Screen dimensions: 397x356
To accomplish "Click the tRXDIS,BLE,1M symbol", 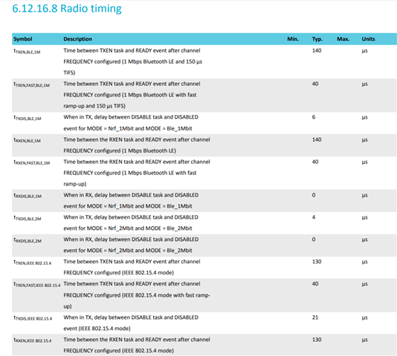I will [x=28, y=196].
